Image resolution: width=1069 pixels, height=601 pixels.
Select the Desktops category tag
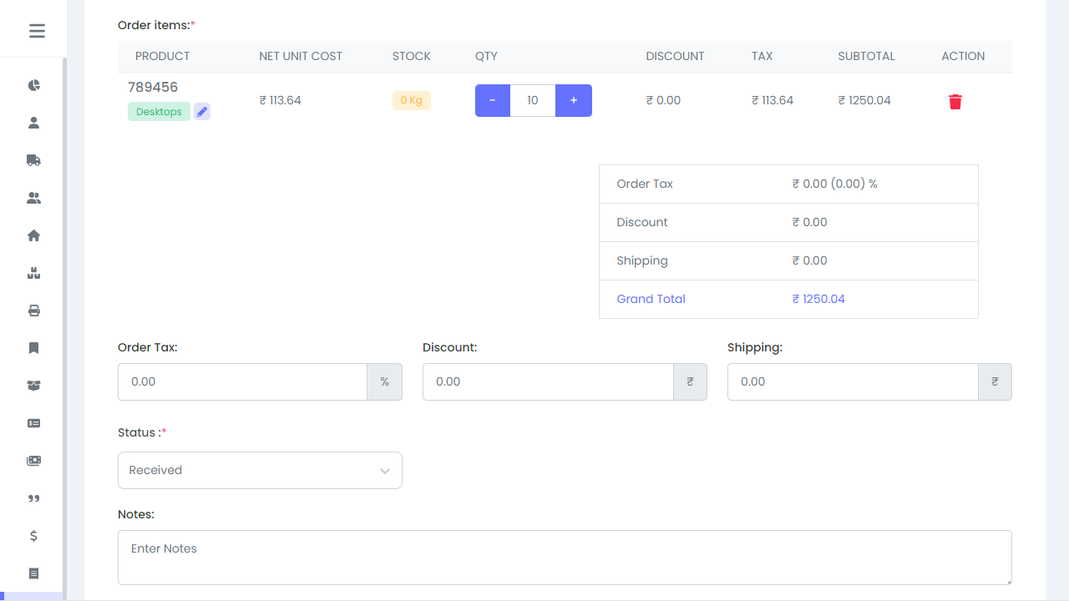[x=159, y=111]
